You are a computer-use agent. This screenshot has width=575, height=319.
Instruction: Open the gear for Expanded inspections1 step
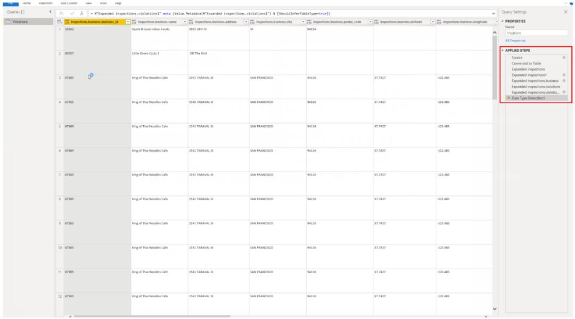564,75
